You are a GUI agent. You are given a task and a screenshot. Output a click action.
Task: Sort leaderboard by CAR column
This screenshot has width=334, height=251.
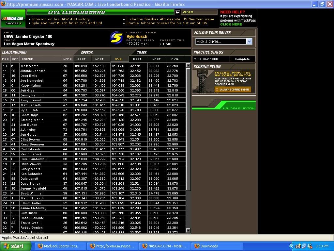15,59
